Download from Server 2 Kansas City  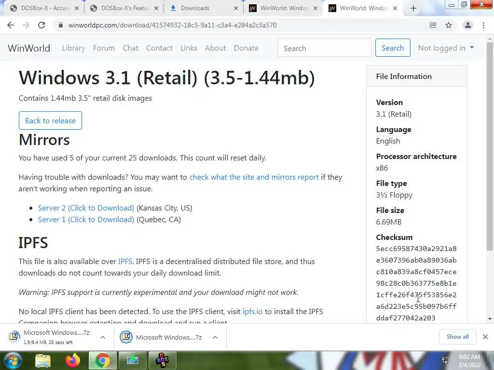coord(86,208)
